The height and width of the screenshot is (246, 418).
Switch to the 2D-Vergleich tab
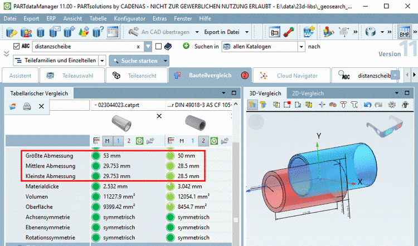(308, 94)
